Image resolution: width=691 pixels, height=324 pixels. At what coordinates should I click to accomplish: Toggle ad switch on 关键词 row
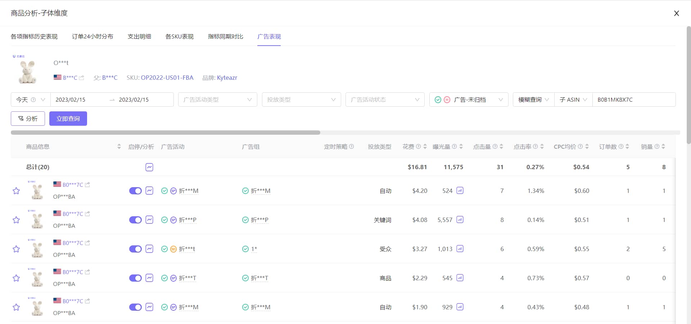point(135,220)
